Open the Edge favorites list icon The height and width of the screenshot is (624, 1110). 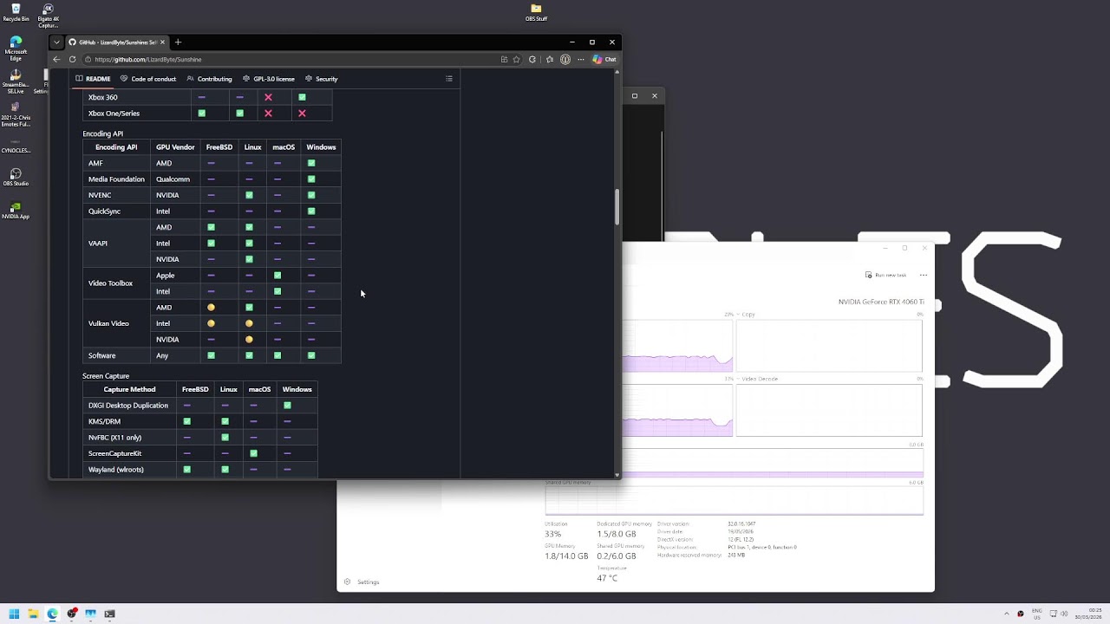(x=549, y=59)
